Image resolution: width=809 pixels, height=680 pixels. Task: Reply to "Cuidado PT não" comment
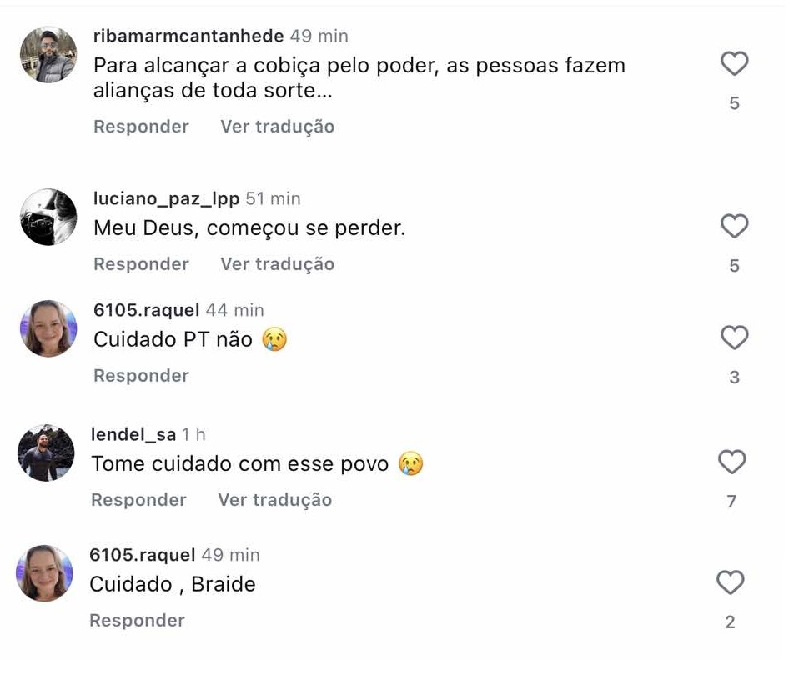[x=141, y=376]
